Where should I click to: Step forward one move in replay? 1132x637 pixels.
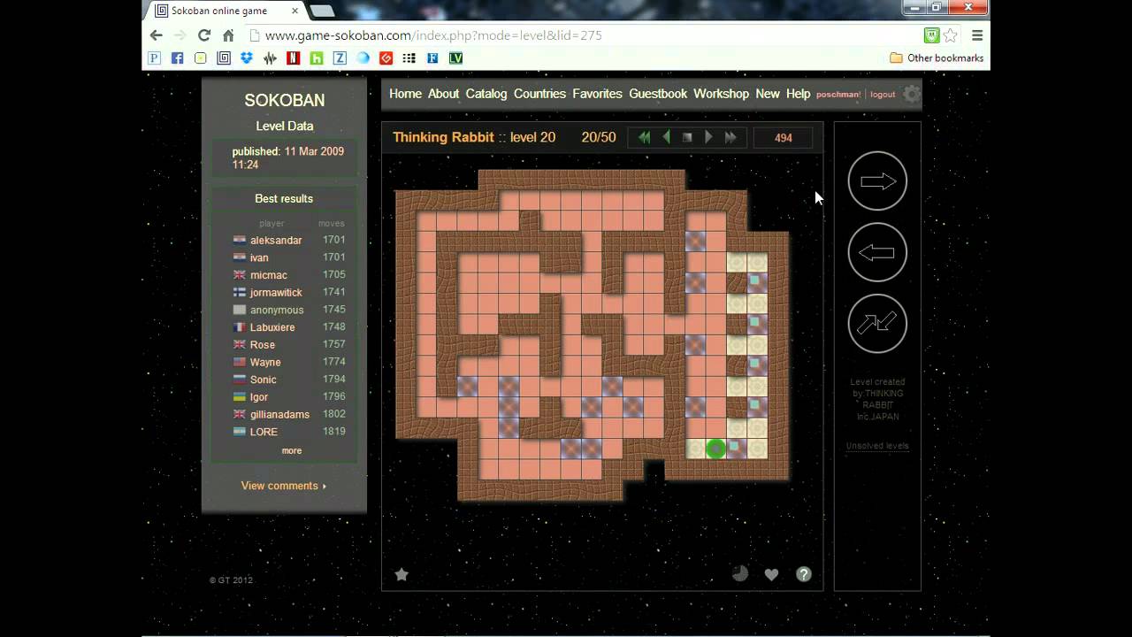coord(708,137)
